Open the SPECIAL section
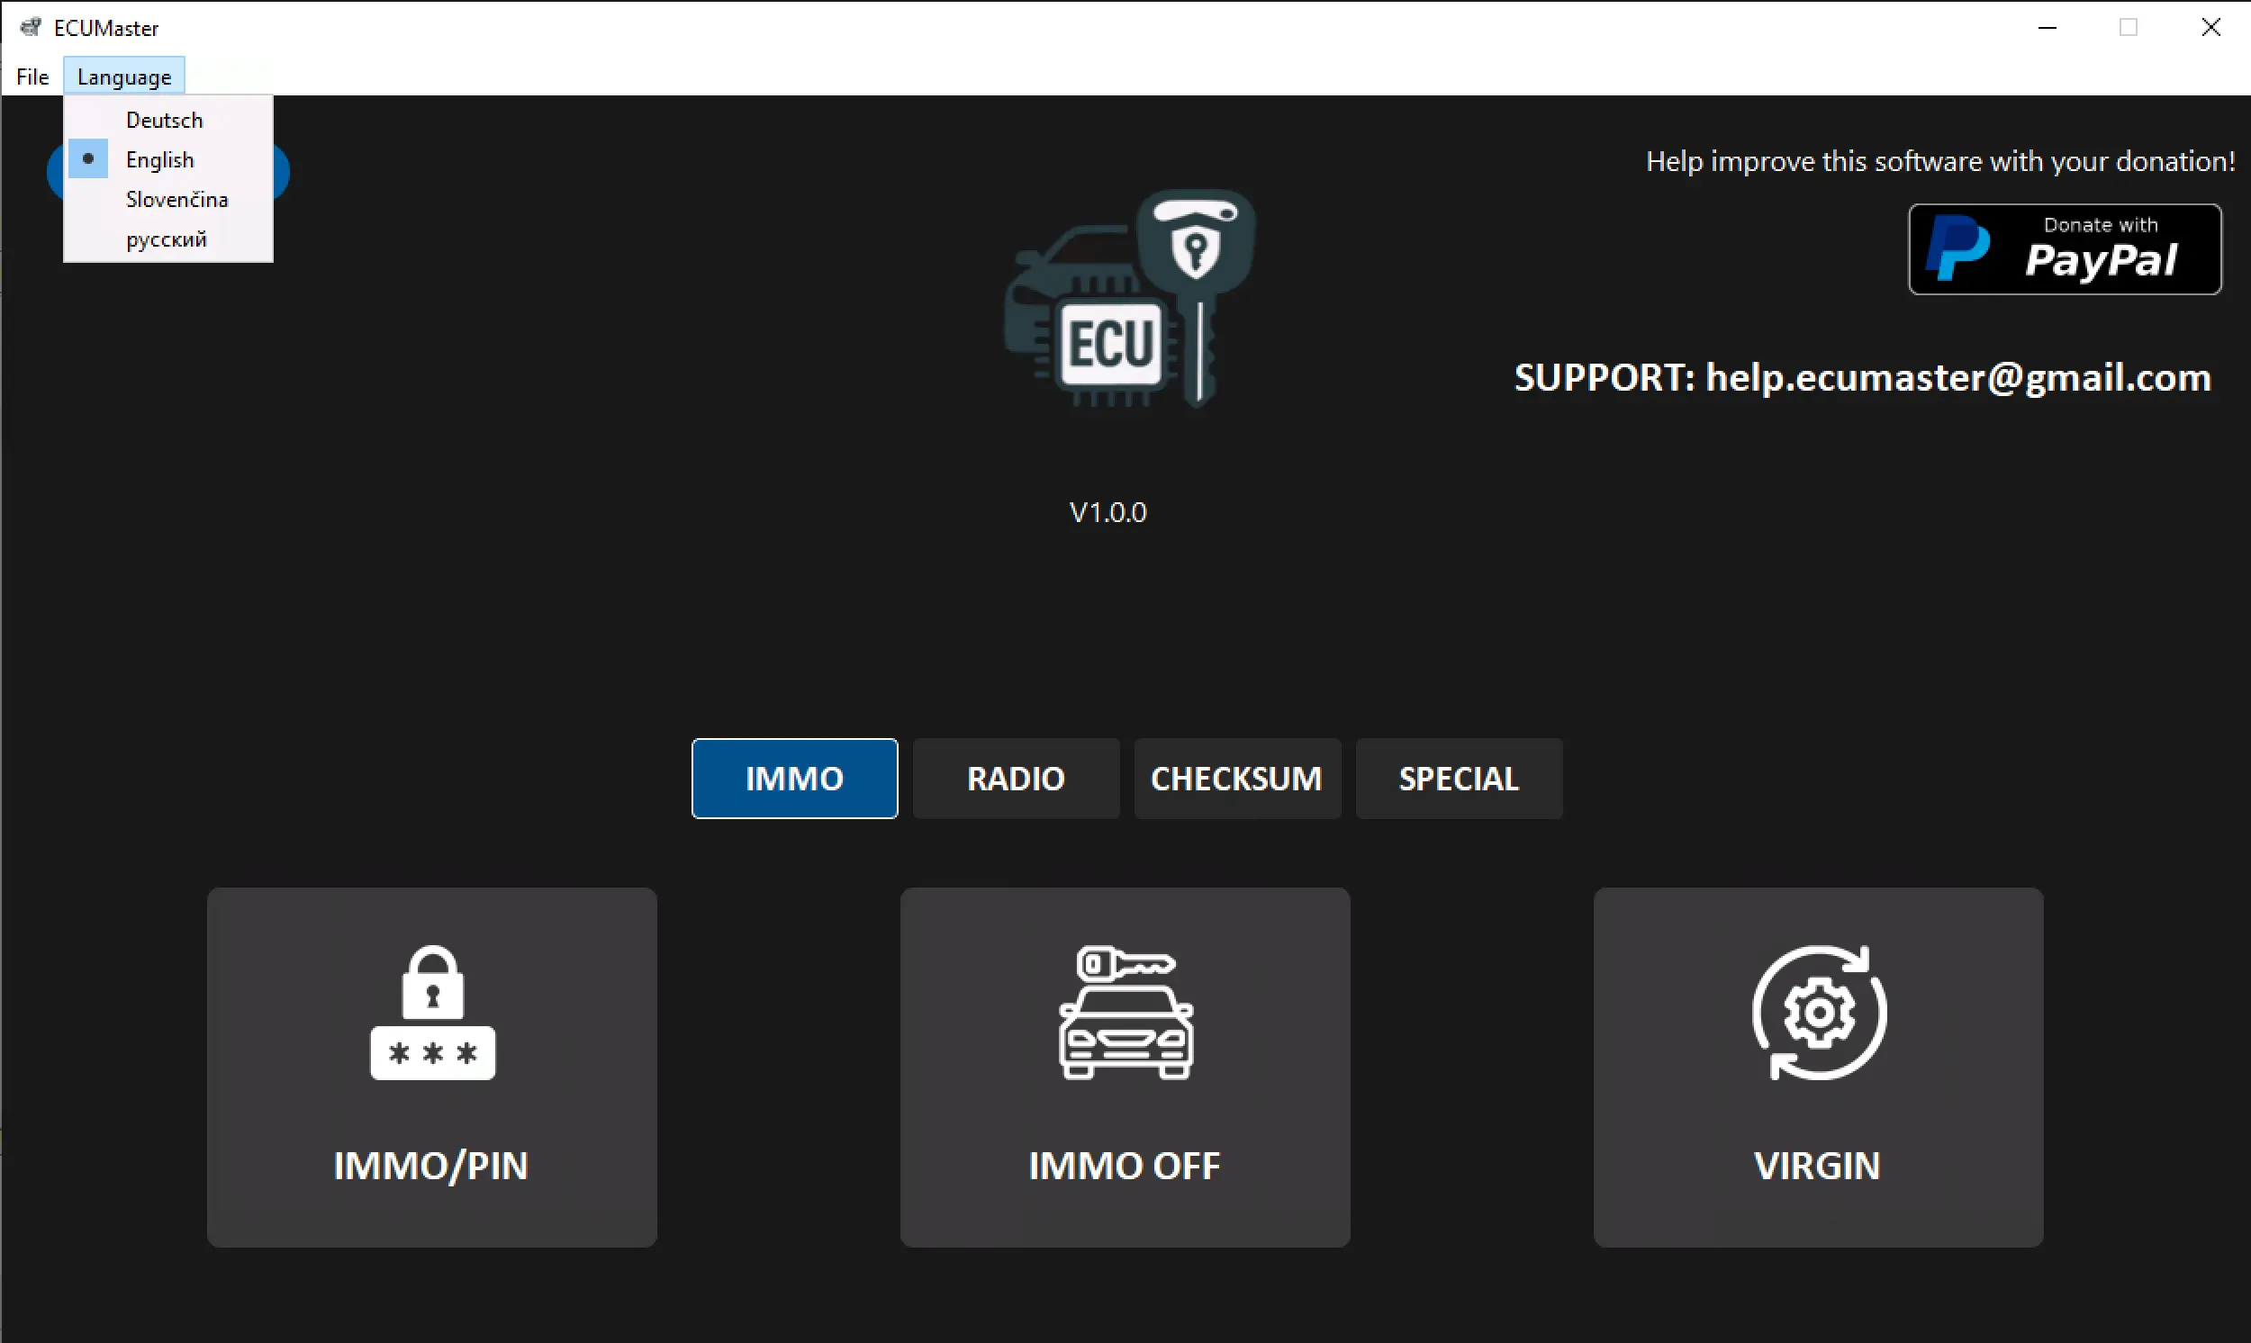Viewport: 2251px width, 1343px height. pos(1457,779)
